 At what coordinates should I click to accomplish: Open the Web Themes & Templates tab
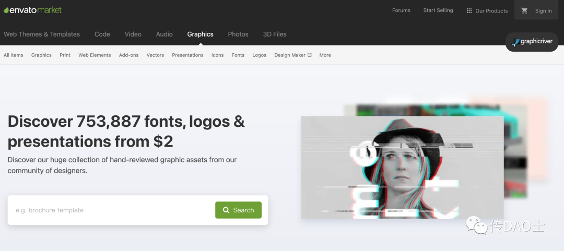pos(42,34)
